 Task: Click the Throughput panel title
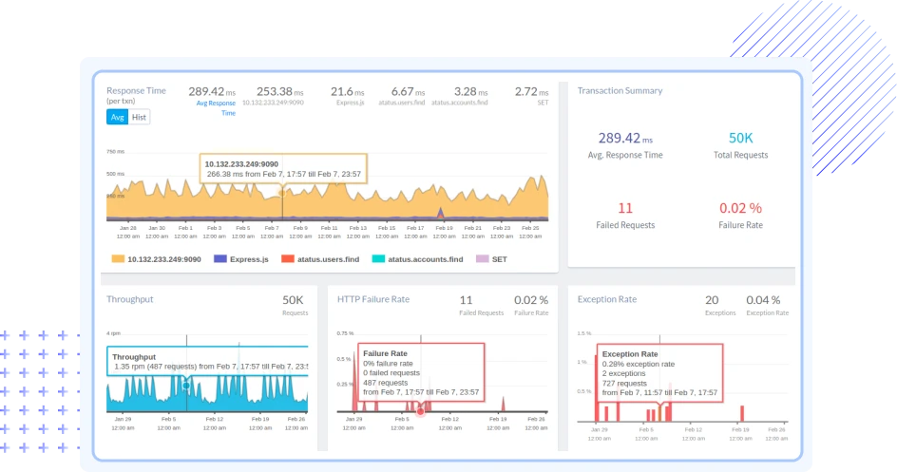(x=130, y=299)
